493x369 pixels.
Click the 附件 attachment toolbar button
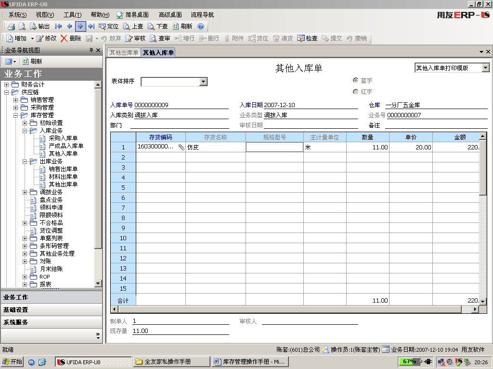click(x=234, y=38)
